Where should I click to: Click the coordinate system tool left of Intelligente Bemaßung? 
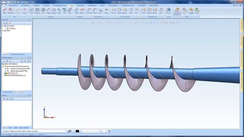[169, 11]
